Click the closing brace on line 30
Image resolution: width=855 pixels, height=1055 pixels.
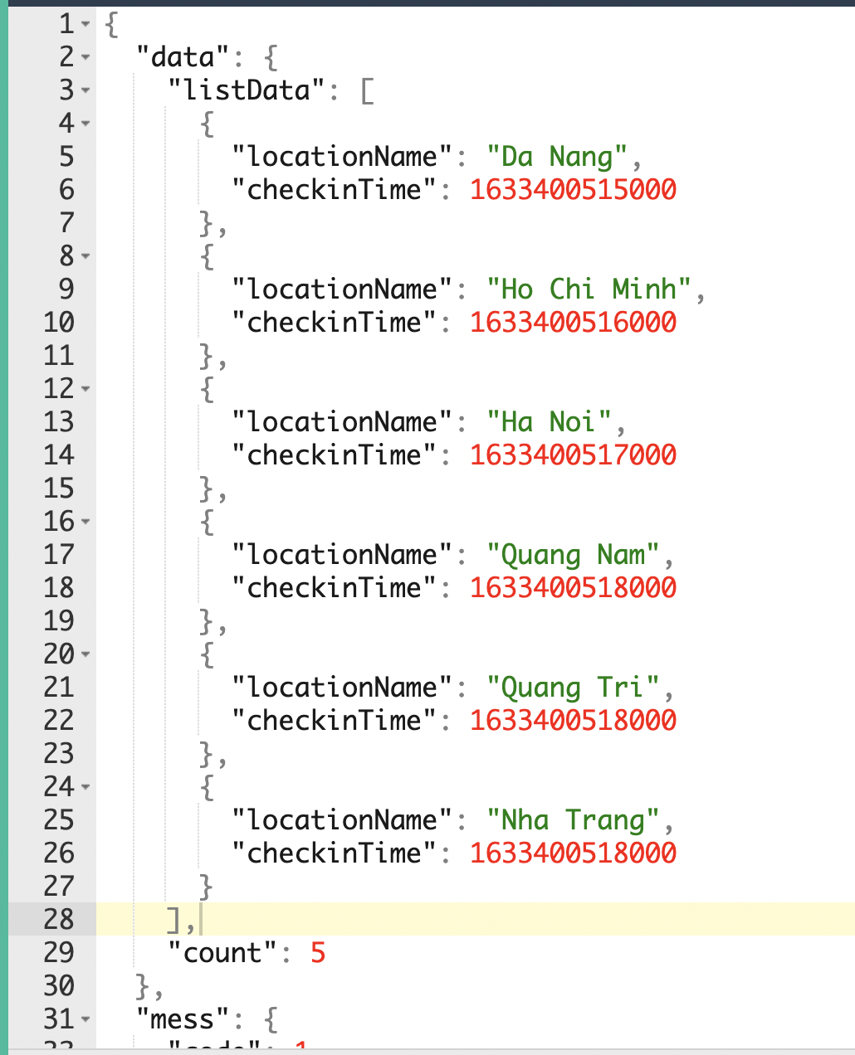pyautogui.click(x=143, y=986)
